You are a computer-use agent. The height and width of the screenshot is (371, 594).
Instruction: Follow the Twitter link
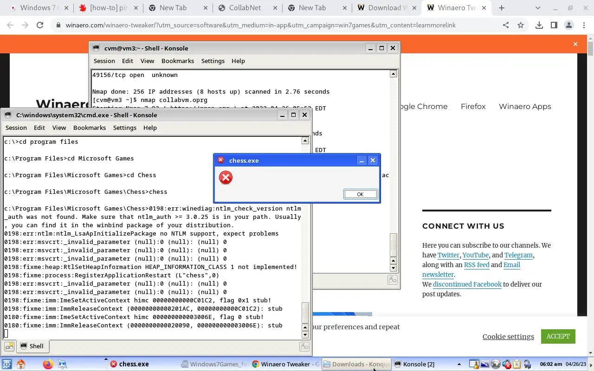click(x=448, y=255)
